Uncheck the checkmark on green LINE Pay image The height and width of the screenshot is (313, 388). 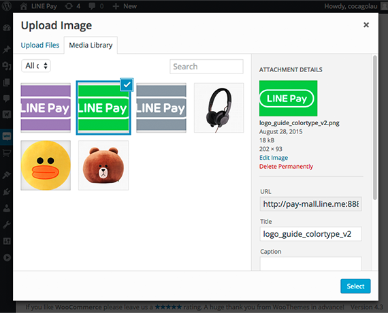(127, 85)
